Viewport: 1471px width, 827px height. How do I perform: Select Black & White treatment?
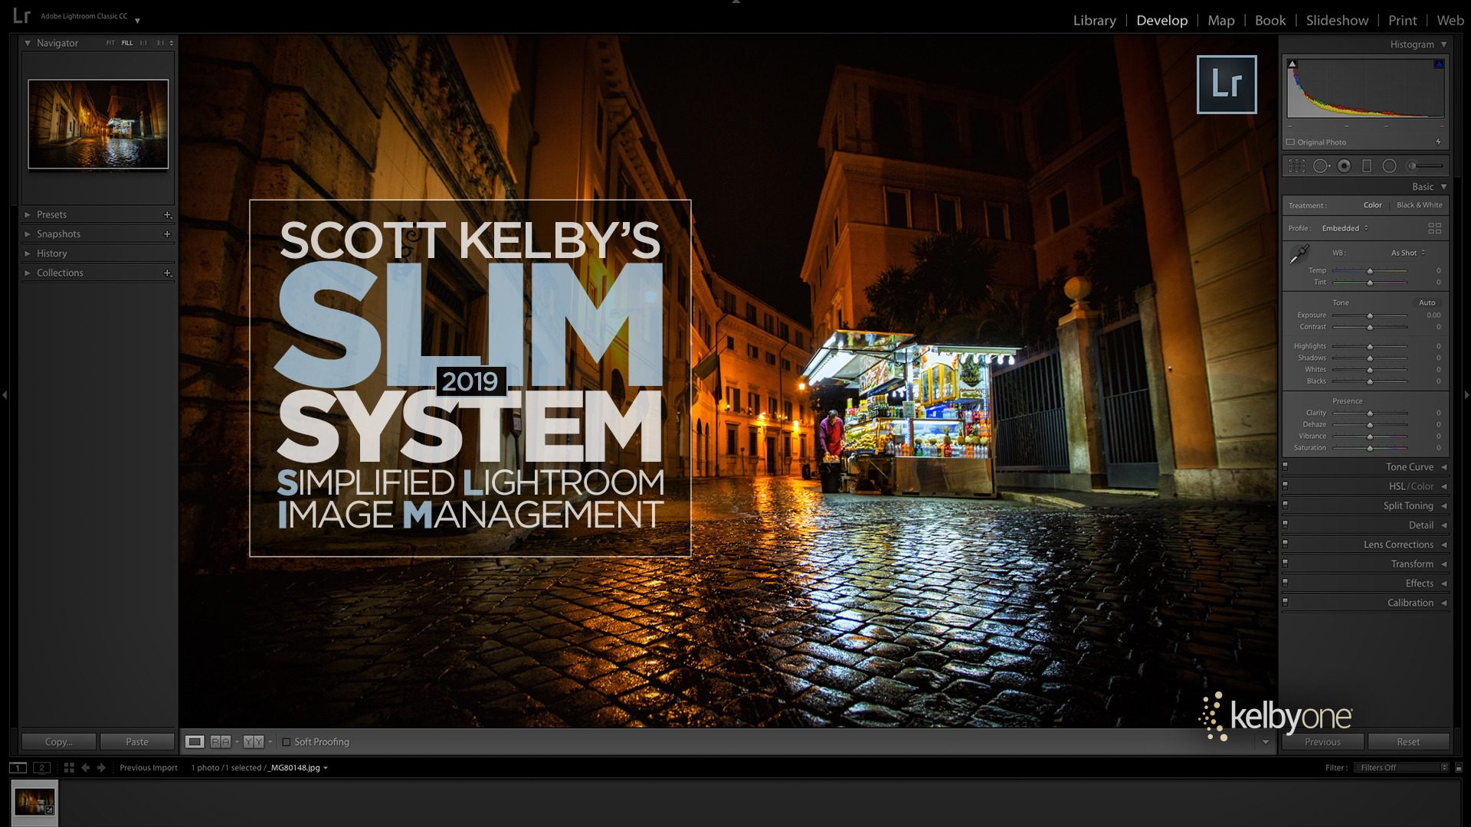(x=1419, y=205)
